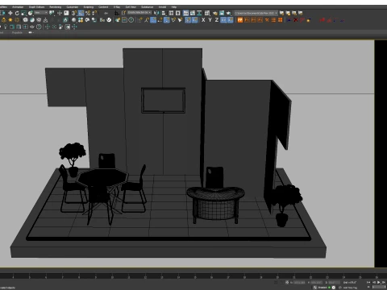Click the Play Animation button
This screenshot has height=290, width=387.
[378, 283]
